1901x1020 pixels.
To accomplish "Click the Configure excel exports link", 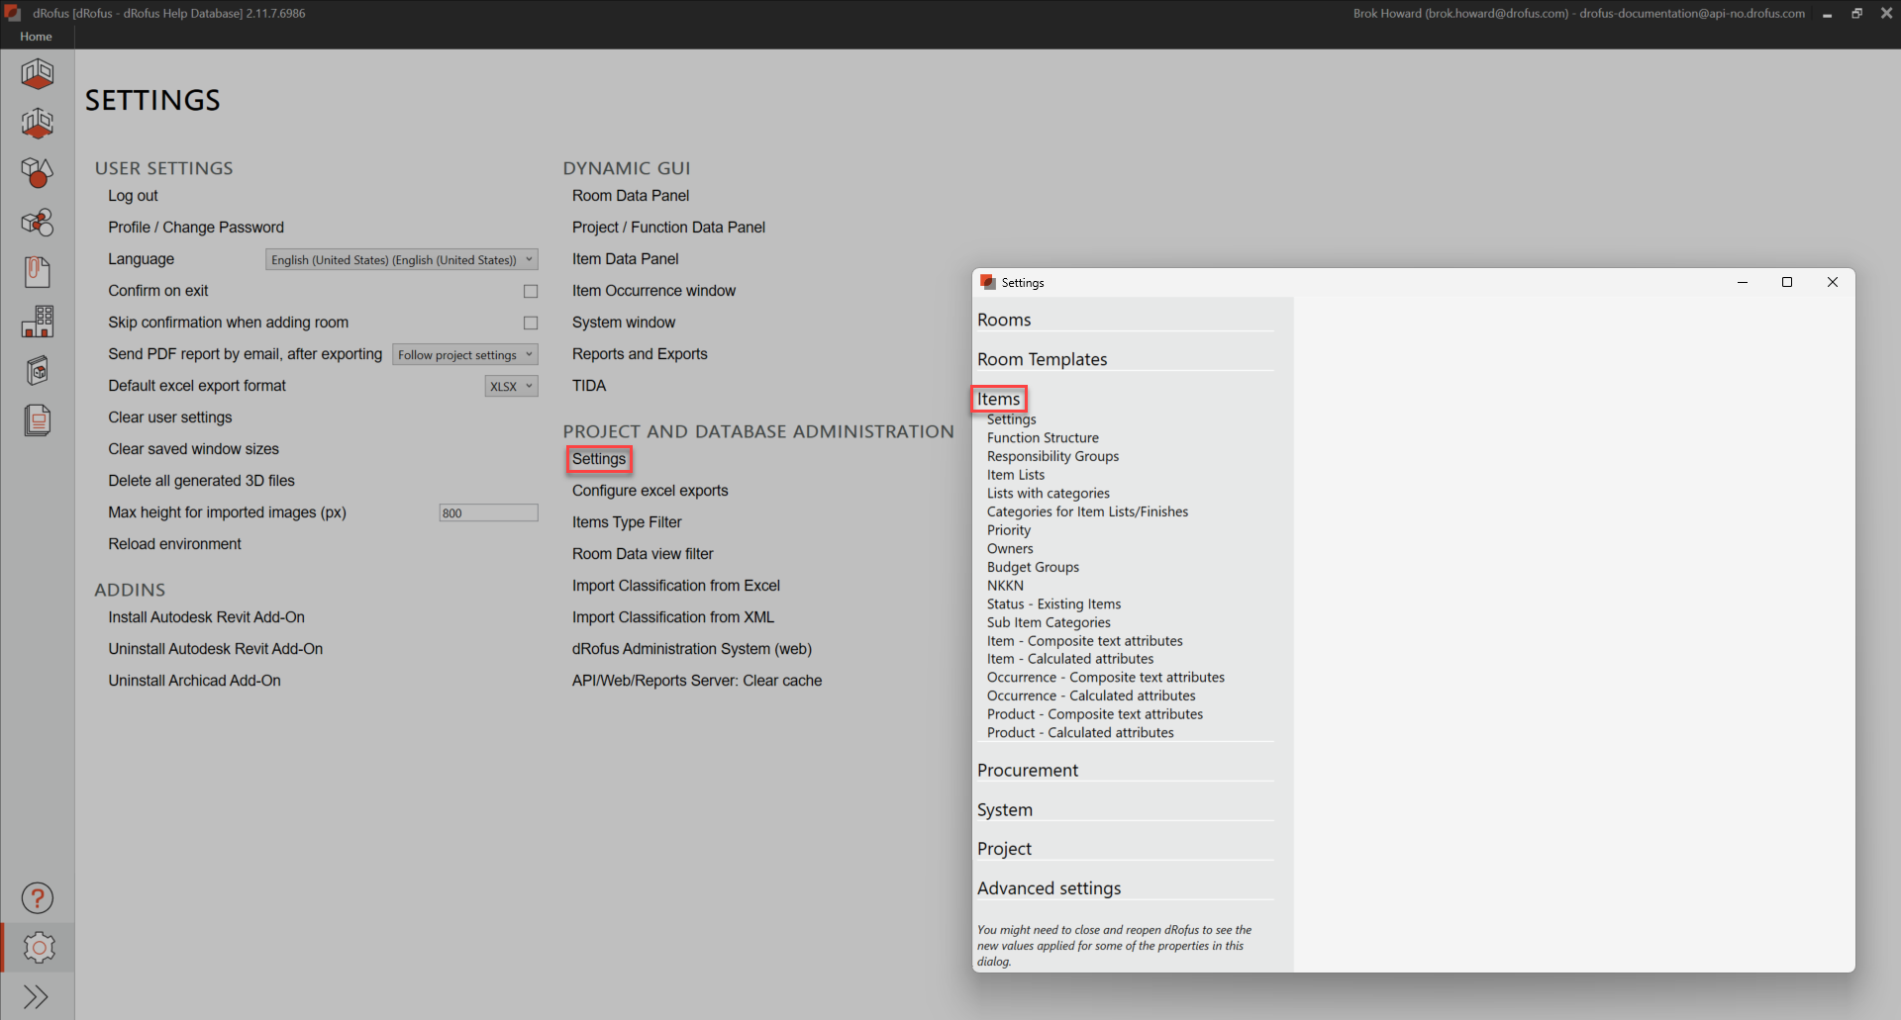I will (x=650, y=491).
